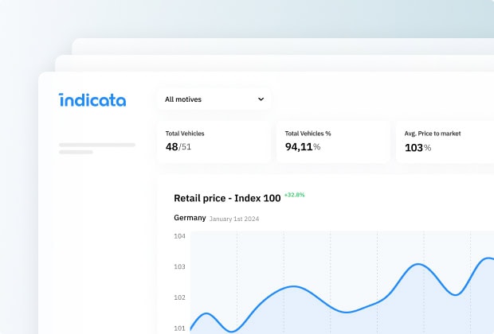Viewport: 494px width, 334px height.
Task: Select the shorter sidebar placeholder line
Action: pyautogui.click(x=76, y=151)
